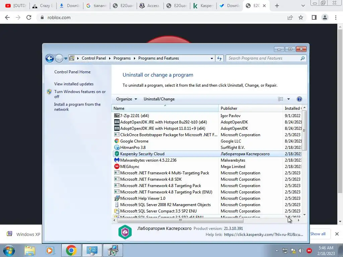The image size is (343, 257).
Task: Open Chrome tab search chevron
Action: click(x=303, y=6)
